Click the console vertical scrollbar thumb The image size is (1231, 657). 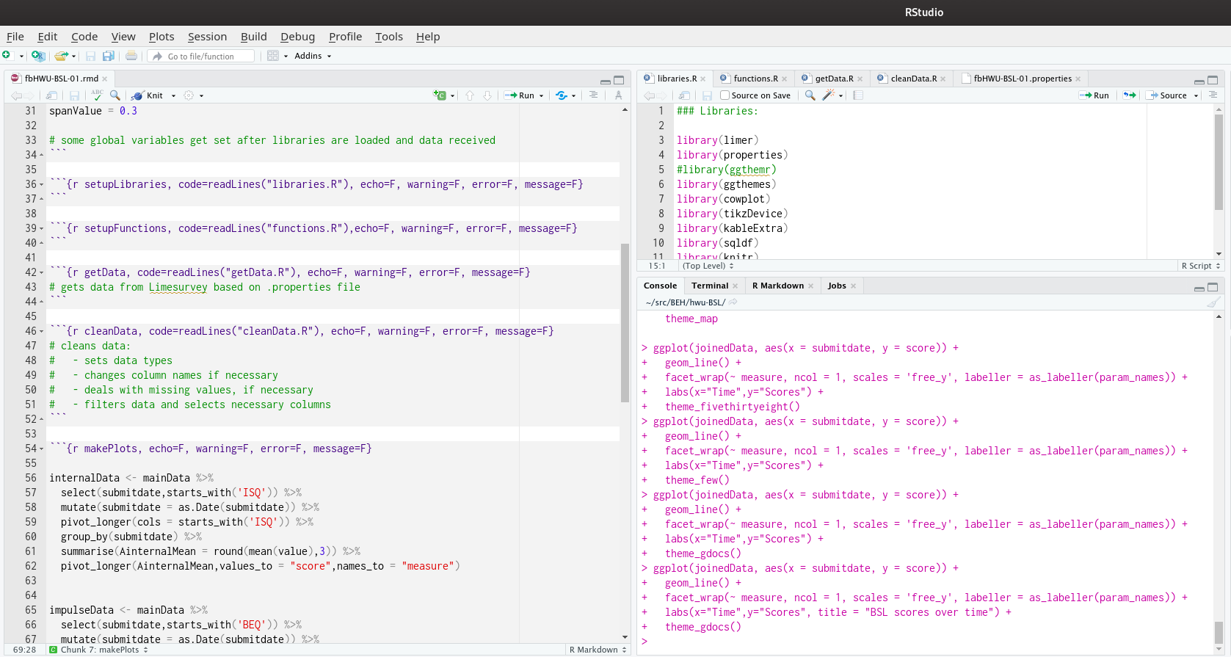pyautogui.click(x=1219, y=631)
